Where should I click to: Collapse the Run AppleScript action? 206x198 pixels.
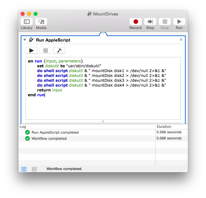[25, 40]
